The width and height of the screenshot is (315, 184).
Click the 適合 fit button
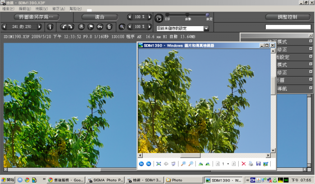[99, 17]
